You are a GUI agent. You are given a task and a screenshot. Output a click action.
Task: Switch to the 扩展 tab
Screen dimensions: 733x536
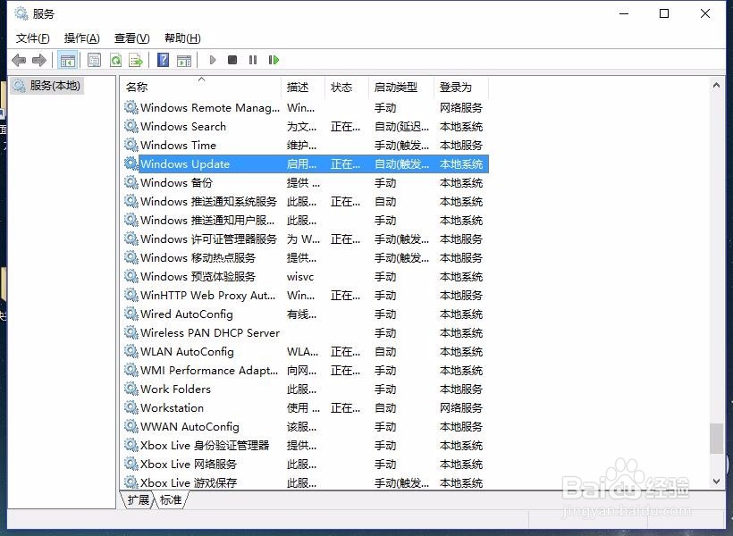coord(137,500)
